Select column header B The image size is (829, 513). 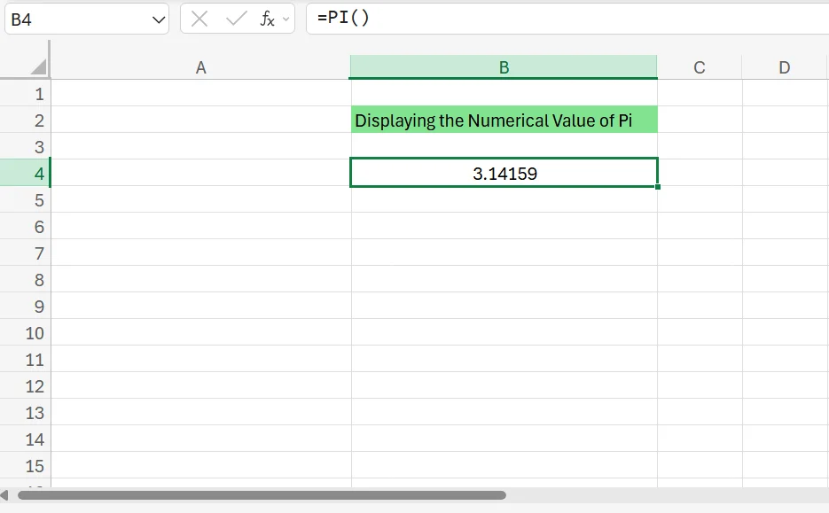pos(504,67)
